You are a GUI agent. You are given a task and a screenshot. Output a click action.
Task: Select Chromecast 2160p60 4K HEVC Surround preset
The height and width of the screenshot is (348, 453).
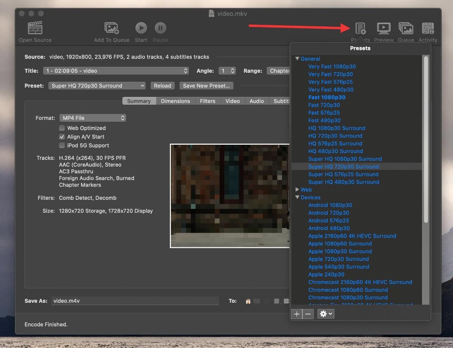(360, 282)
